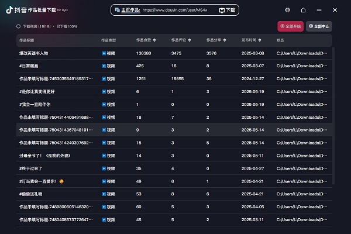Sort by 作品分享 column arrows

[x=225, y=40]
